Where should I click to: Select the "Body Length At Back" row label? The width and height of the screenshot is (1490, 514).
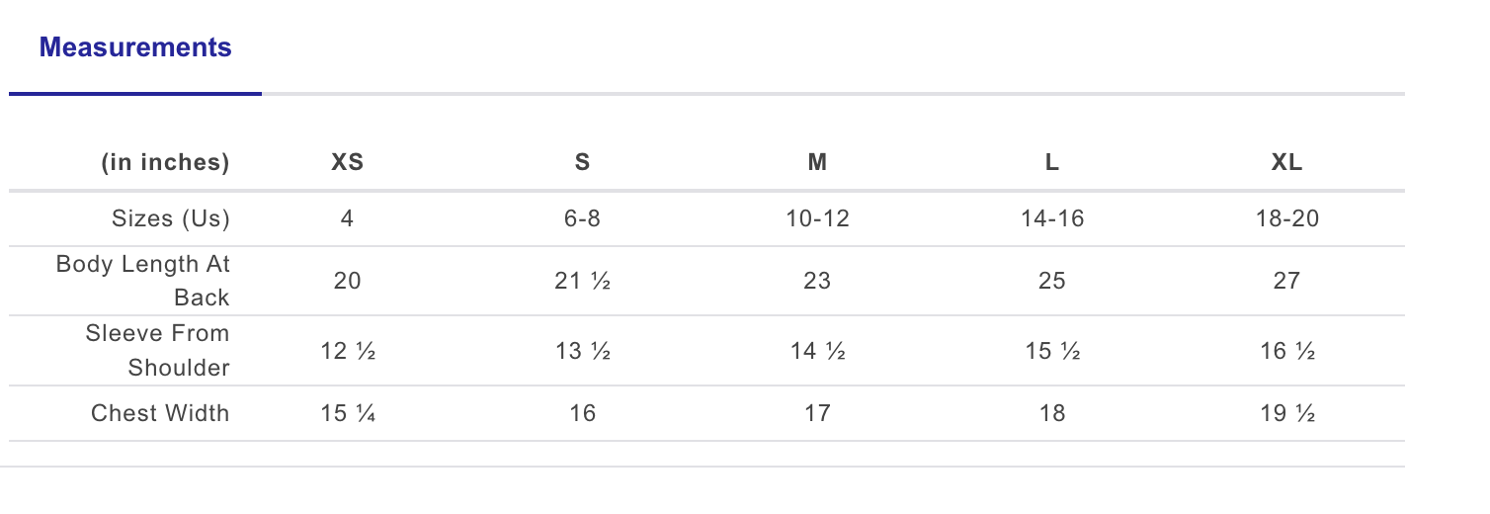[143, 281]
